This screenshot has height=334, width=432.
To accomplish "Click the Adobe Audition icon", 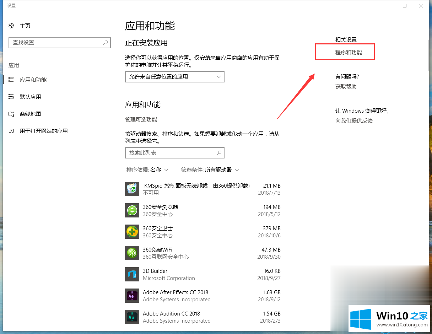I will [x=132, y=317].
